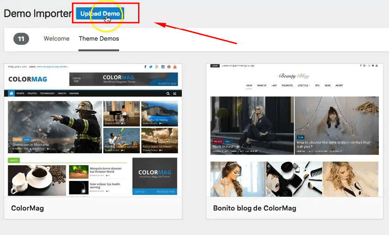Switch to the Welcome tab
Viewport: 389px width, 235px height.
tap(57, 38)
